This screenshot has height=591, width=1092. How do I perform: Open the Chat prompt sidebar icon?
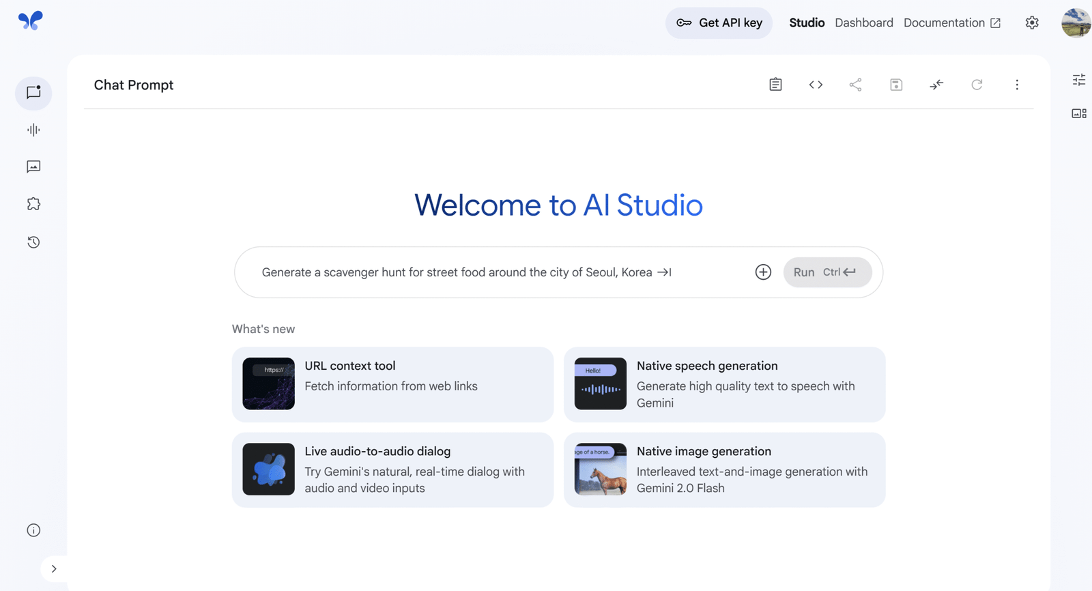pyautogui.click(x=33, y=93)
